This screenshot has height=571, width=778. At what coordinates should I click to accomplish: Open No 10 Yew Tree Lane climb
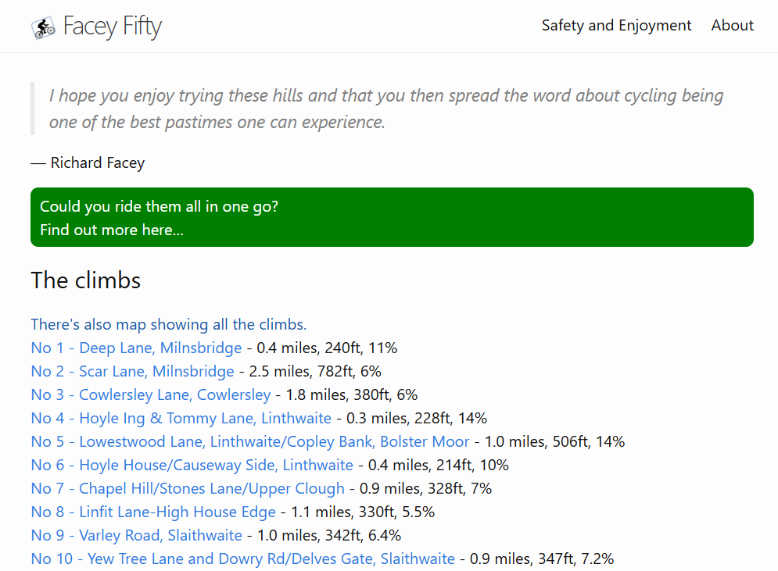[242, 559]
